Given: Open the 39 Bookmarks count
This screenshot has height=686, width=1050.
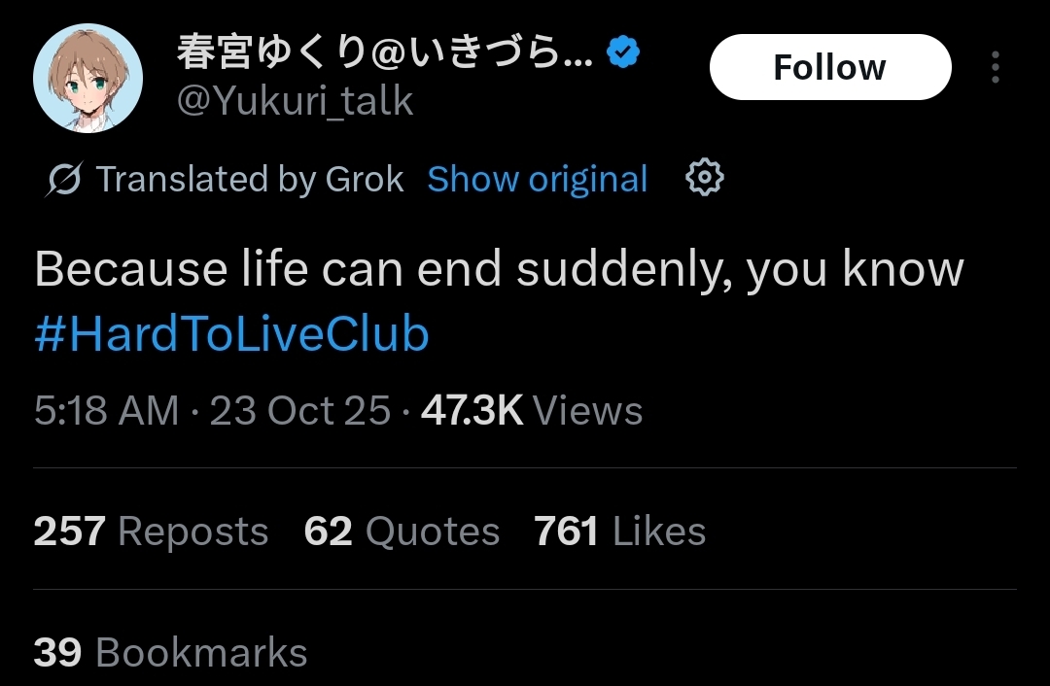Looking at the screenshot, I should (x=170, y=652).
